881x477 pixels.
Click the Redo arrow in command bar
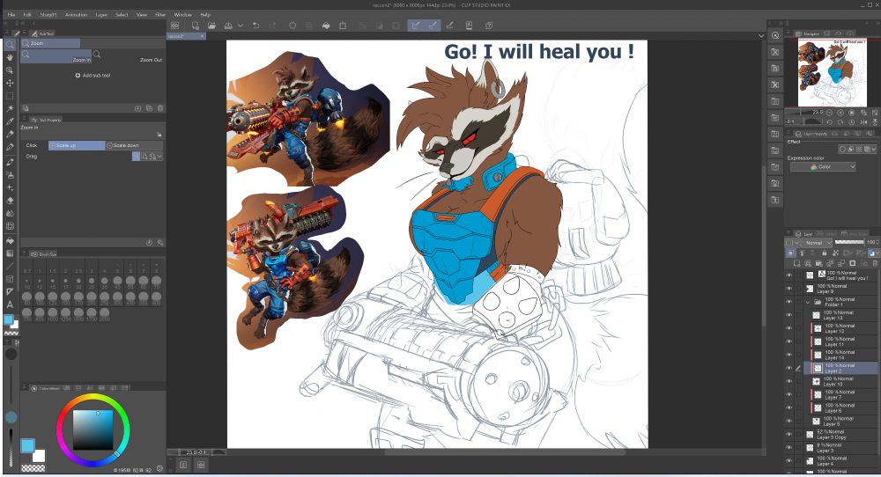click(x=273, y=26)
